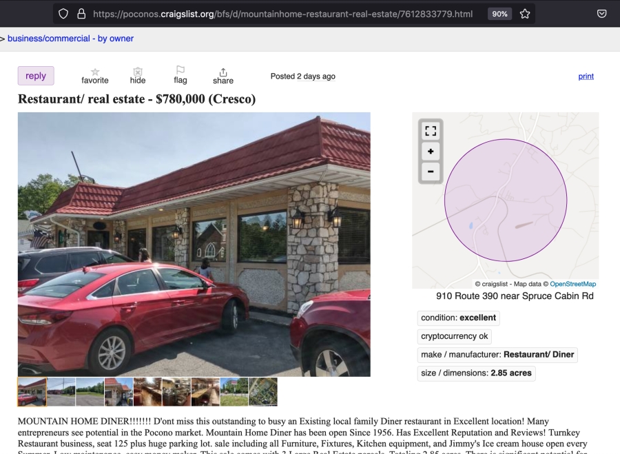Screen dimensions: 620x454
Task: View site security padlock info
Action: point(81,14)
